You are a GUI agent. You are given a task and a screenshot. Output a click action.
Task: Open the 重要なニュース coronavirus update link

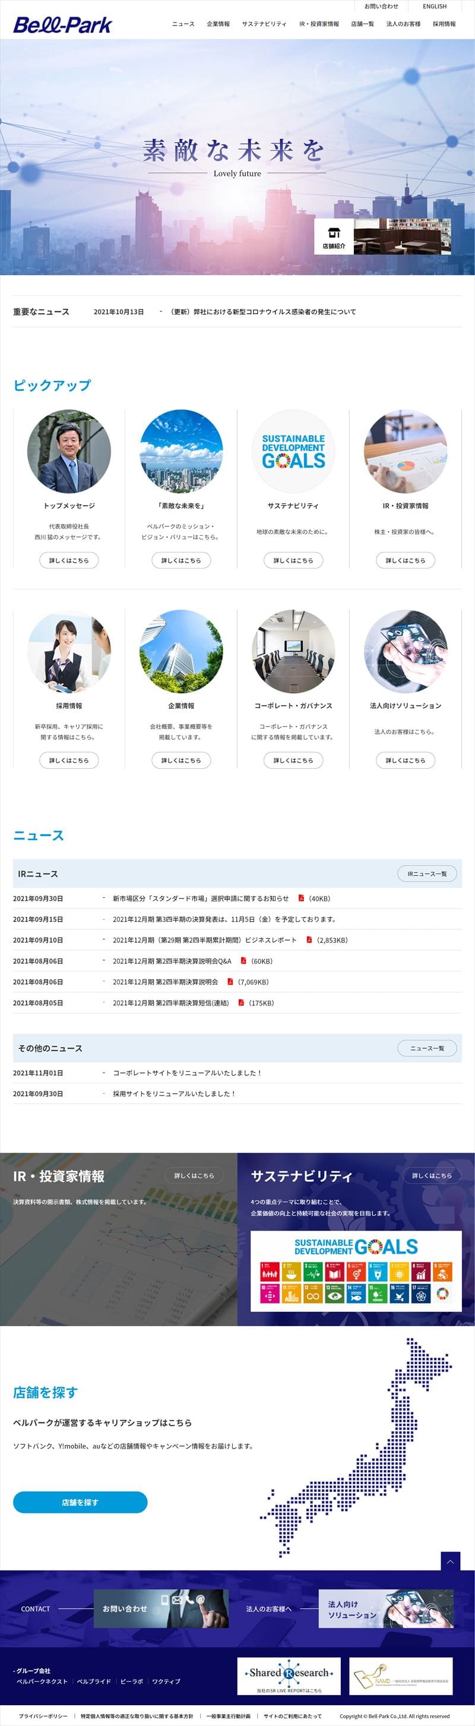coord(263,311)
